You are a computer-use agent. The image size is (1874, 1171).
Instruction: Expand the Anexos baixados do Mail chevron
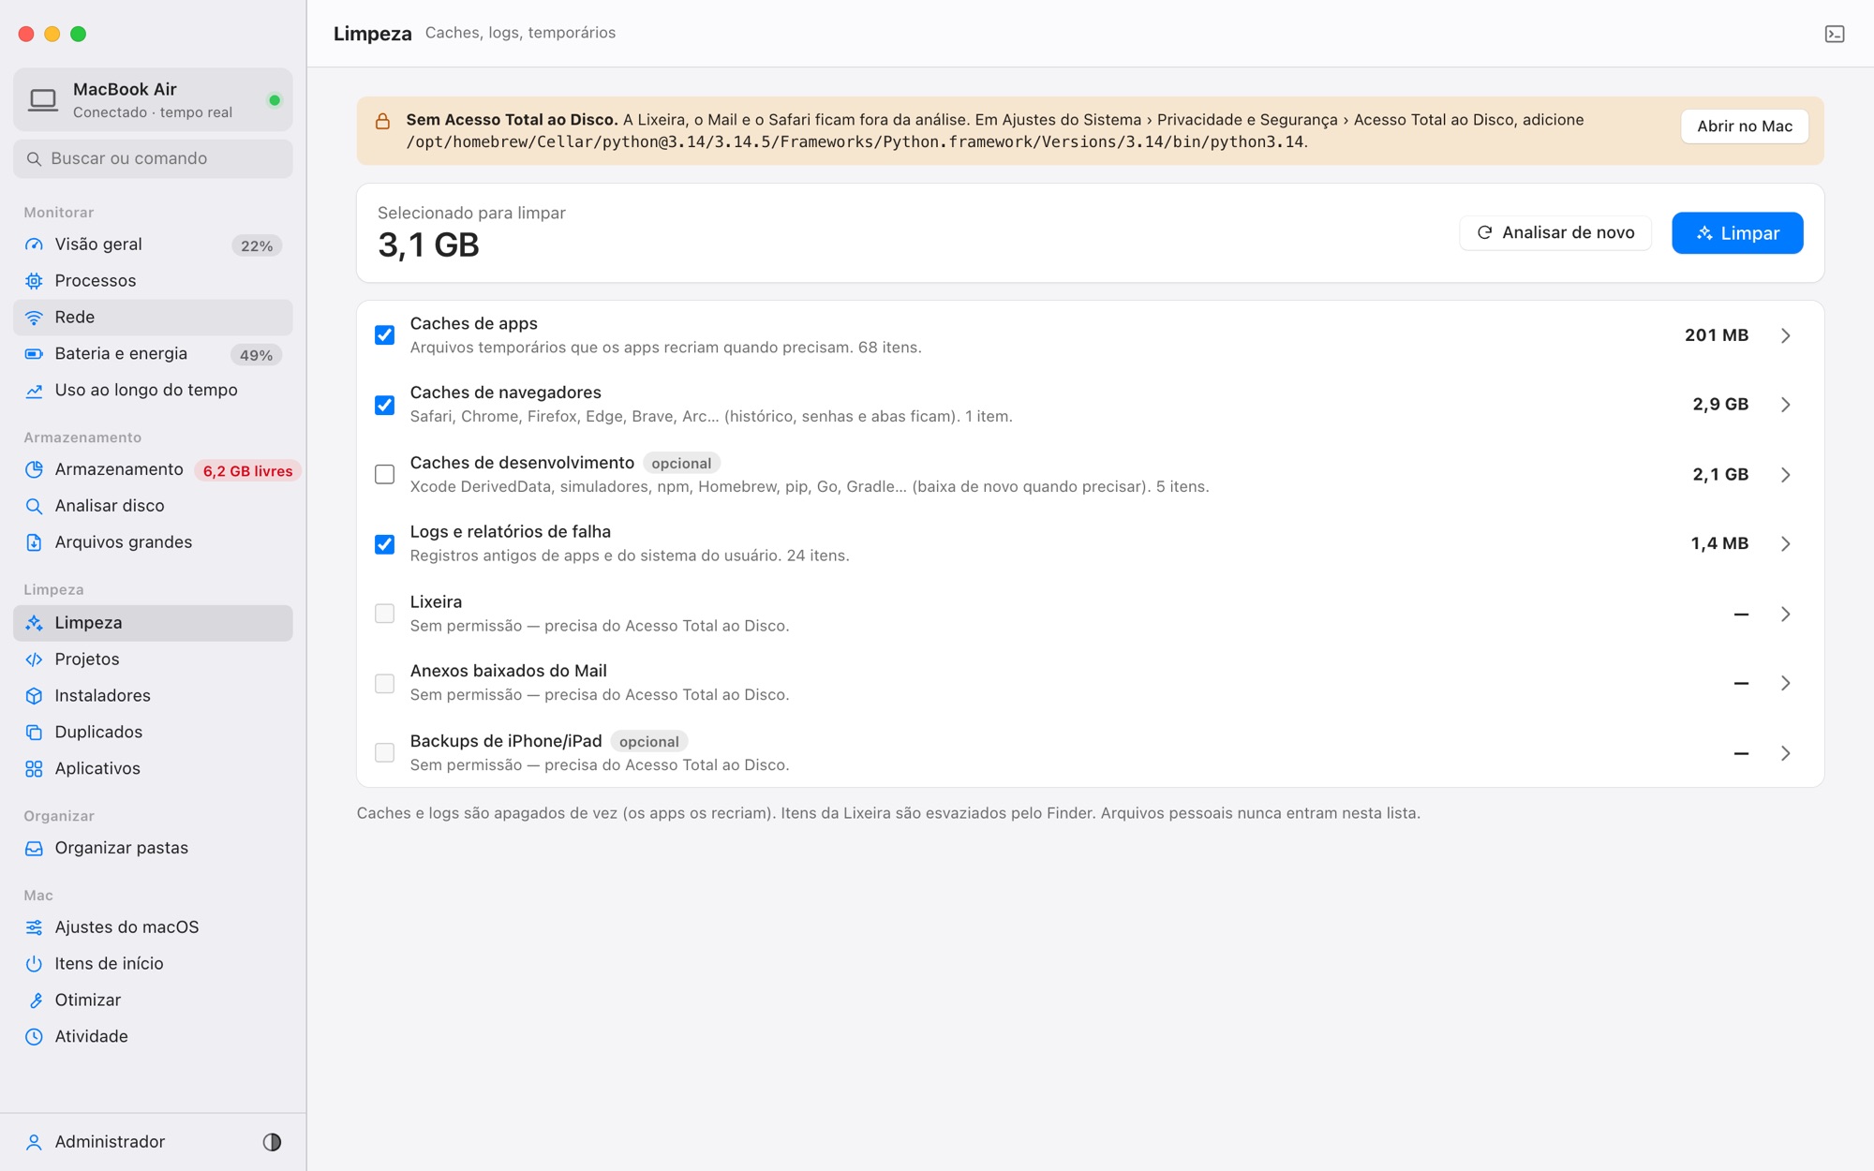pyautogui.click(x=1786, y=683)
